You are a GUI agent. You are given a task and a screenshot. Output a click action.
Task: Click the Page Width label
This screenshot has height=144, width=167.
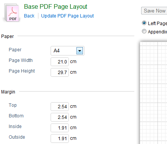(x=21, y=60)
